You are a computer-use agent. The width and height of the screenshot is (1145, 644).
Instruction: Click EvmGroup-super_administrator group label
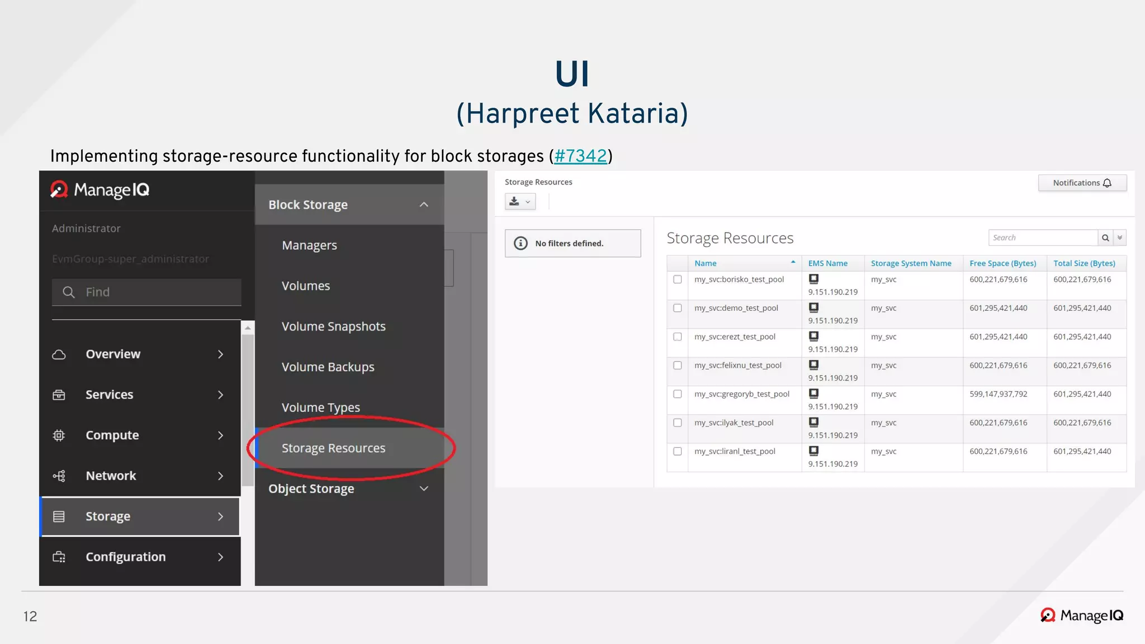tap(130, 259)
